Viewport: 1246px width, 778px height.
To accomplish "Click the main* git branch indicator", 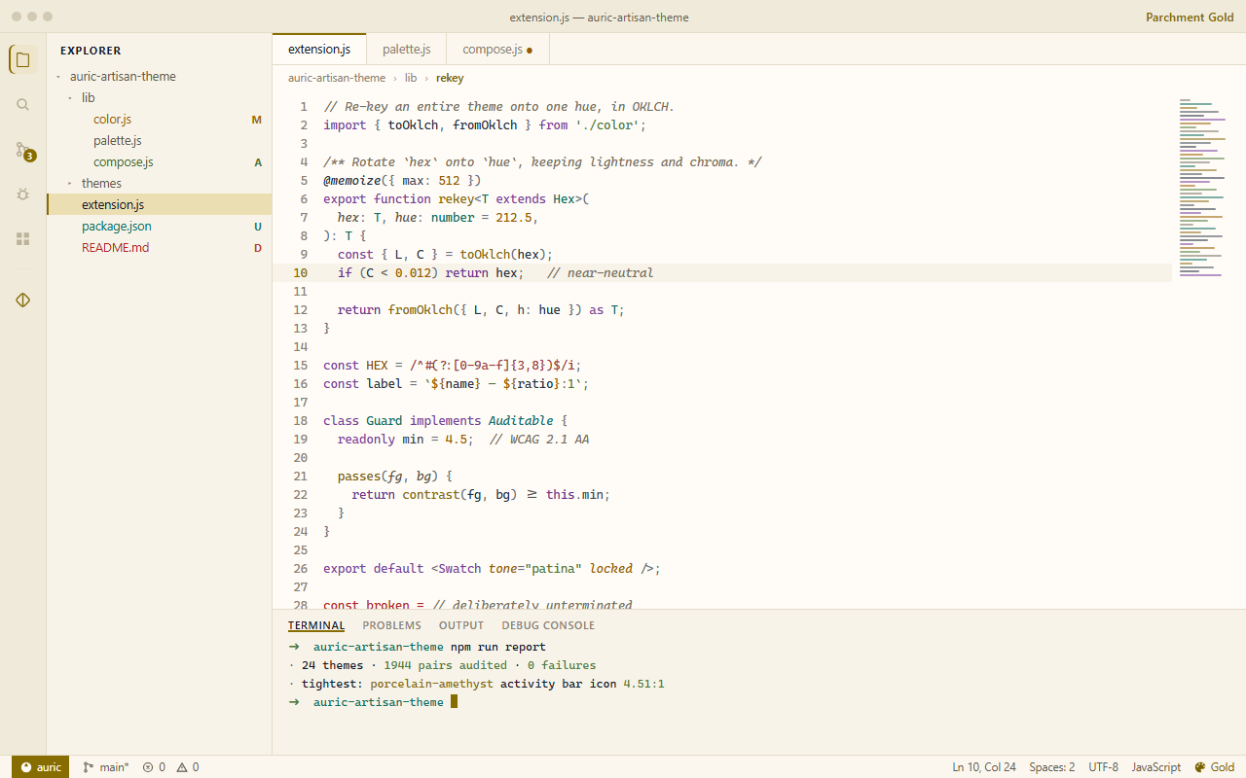I will tap(106, 767).
